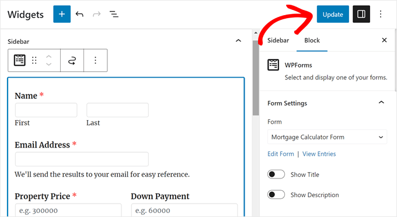
Task: Click the move to widget area icon
Action: [x=72, y=61]
